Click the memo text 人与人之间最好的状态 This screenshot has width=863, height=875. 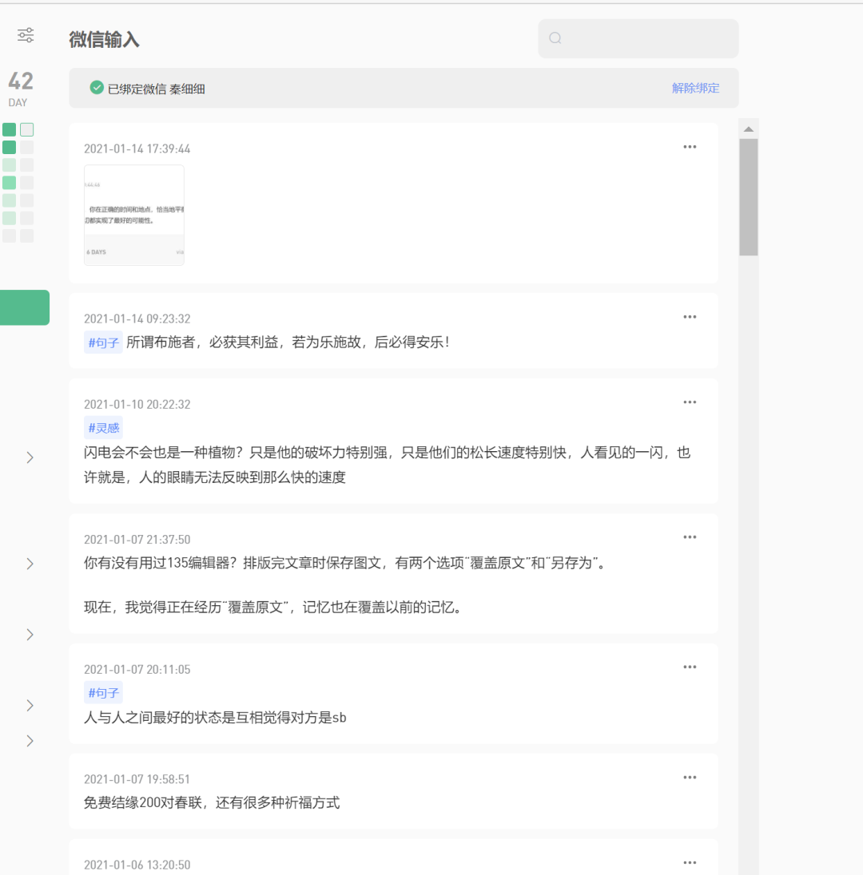pos(215,718)
